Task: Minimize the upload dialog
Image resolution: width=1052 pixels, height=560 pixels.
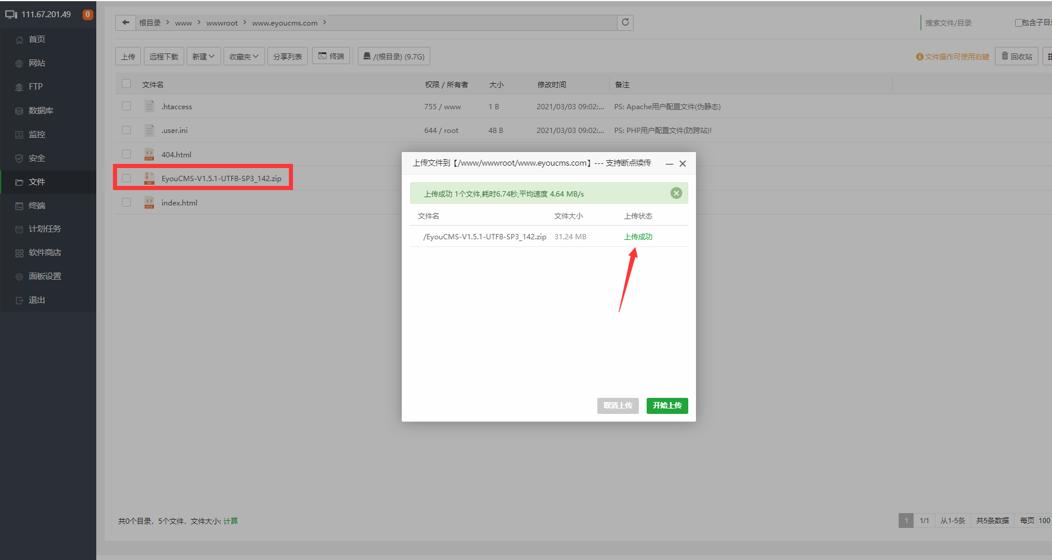Action: [669, 164]
